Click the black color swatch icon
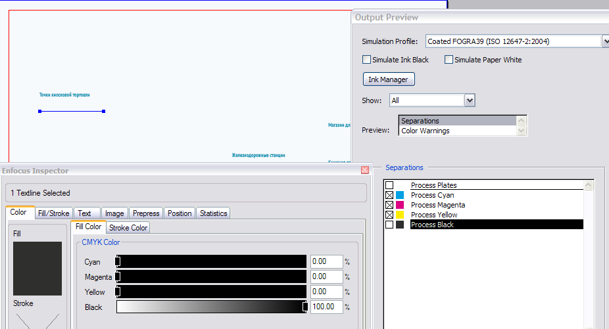Image resolution: width=609 pixels, height=329 pixels. click(x=400, y=225)
